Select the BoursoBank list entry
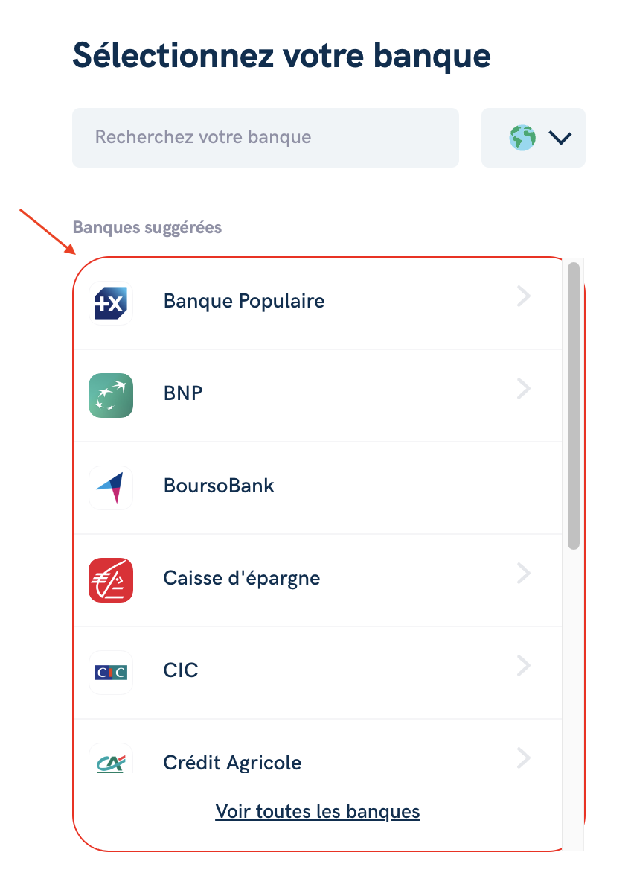Screen dimensions: 631x870 [318, 488]
